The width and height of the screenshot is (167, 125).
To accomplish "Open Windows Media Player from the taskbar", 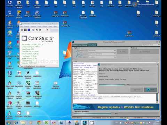I will coord(31,123).
